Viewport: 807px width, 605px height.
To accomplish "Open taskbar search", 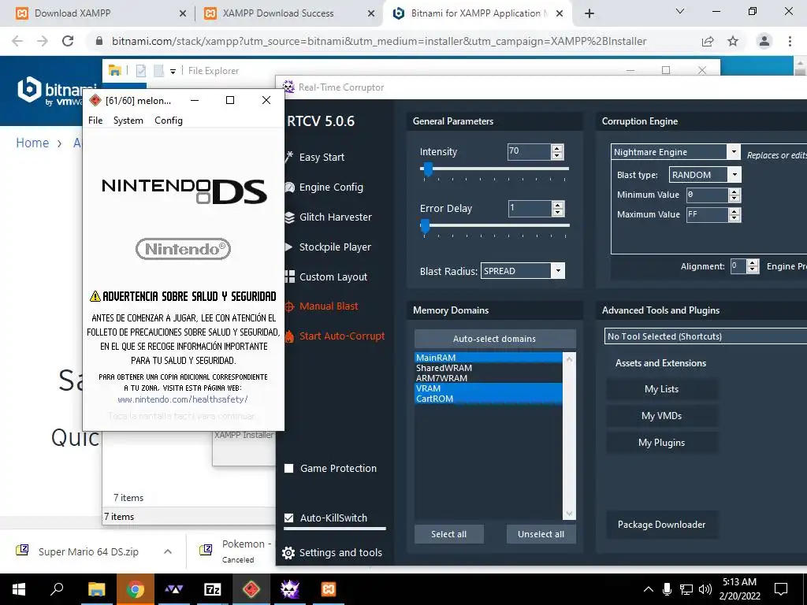I will [x=57, y=589].
